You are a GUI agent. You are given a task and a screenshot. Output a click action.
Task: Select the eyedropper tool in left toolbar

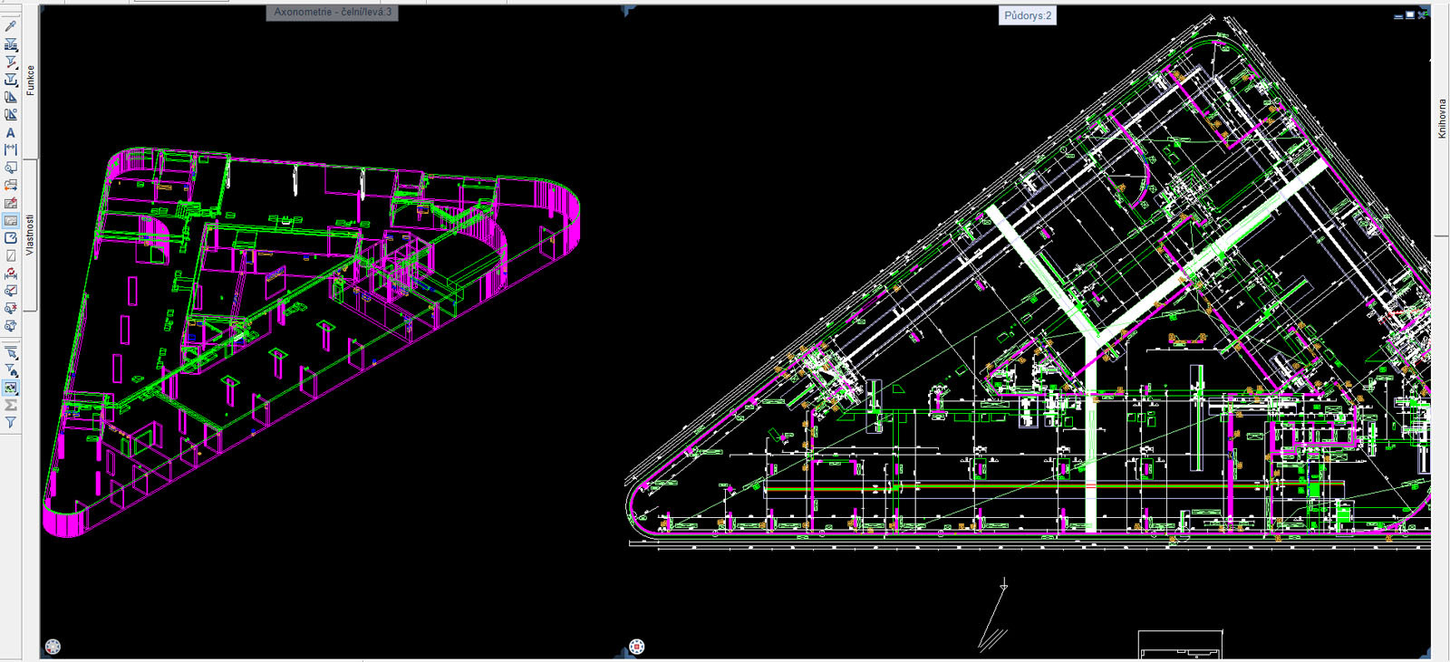tap(11, 26)
